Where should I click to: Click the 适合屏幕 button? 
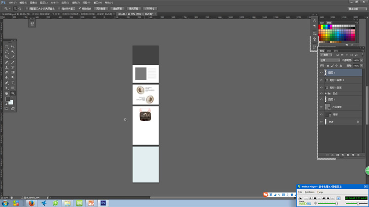pos(117,8)
